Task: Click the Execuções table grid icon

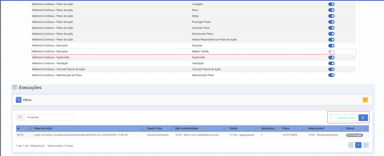Action: pos(15,87)
